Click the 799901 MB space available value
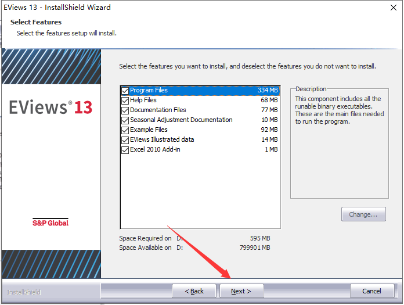The image size is (404, 305). coord(255,247)
